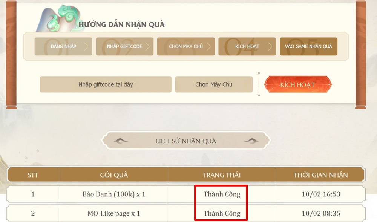This screenshot has width=377, height=222.
Task: Select the Vào Game Nhận Quà step
Action: pyautogui.click(x=308, y=46)
